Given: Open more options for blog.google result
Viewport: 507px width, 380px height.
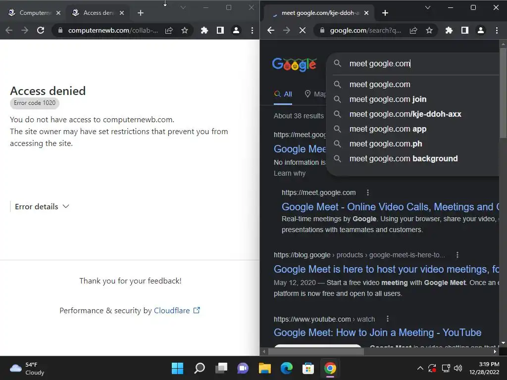Looking at the screenshot, I should pos(457,255).
